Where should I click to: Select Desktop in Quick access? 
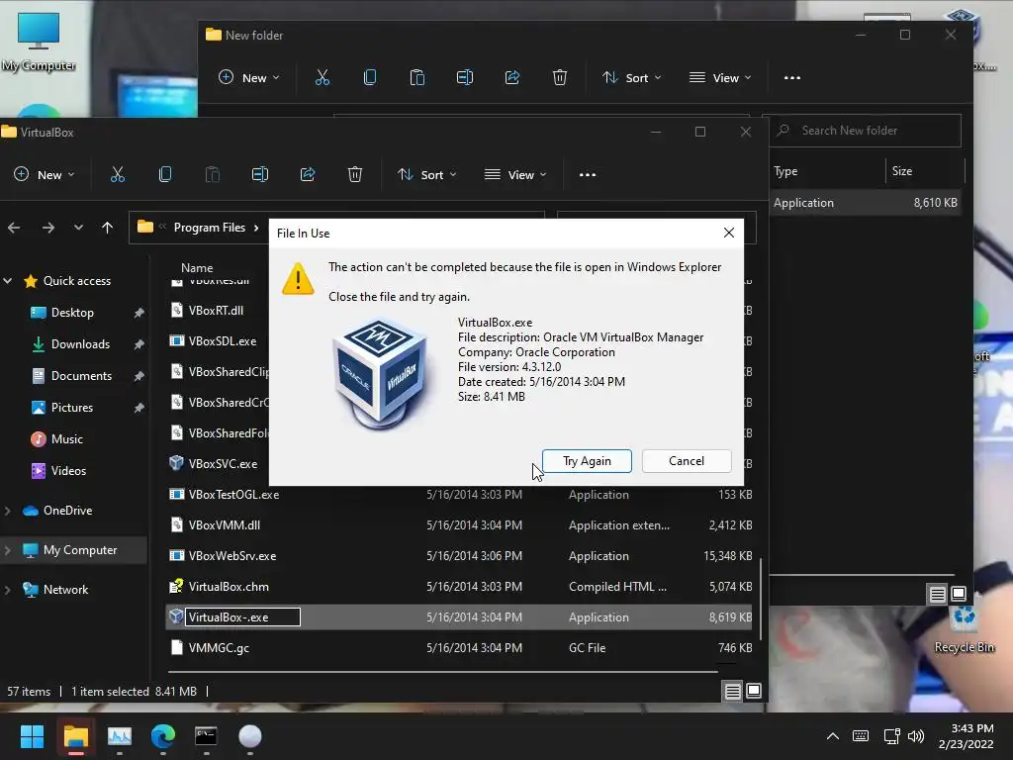click(72, 312)
